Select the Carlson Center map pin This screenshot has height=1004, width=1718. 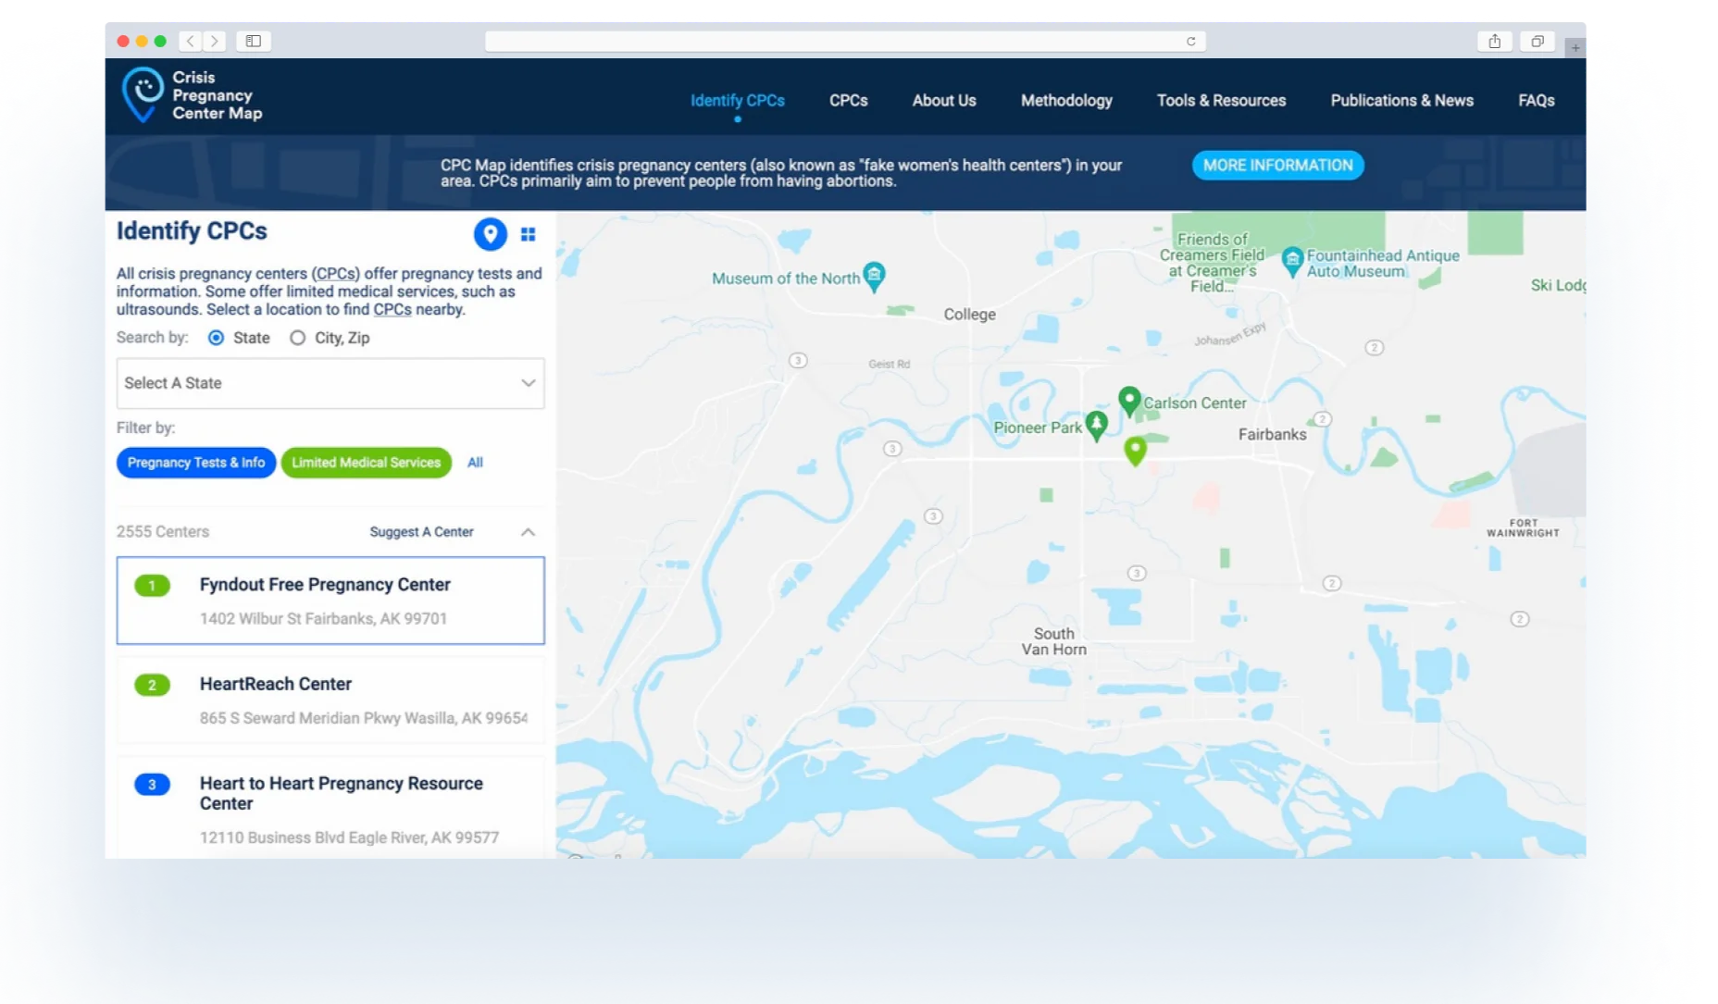point(1128,401)
